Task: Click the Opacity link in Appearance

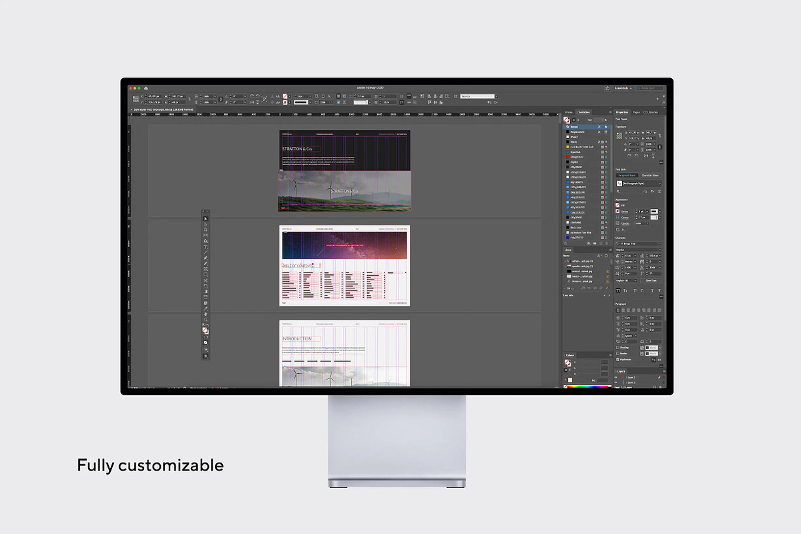Action: (x=625, y=224)
